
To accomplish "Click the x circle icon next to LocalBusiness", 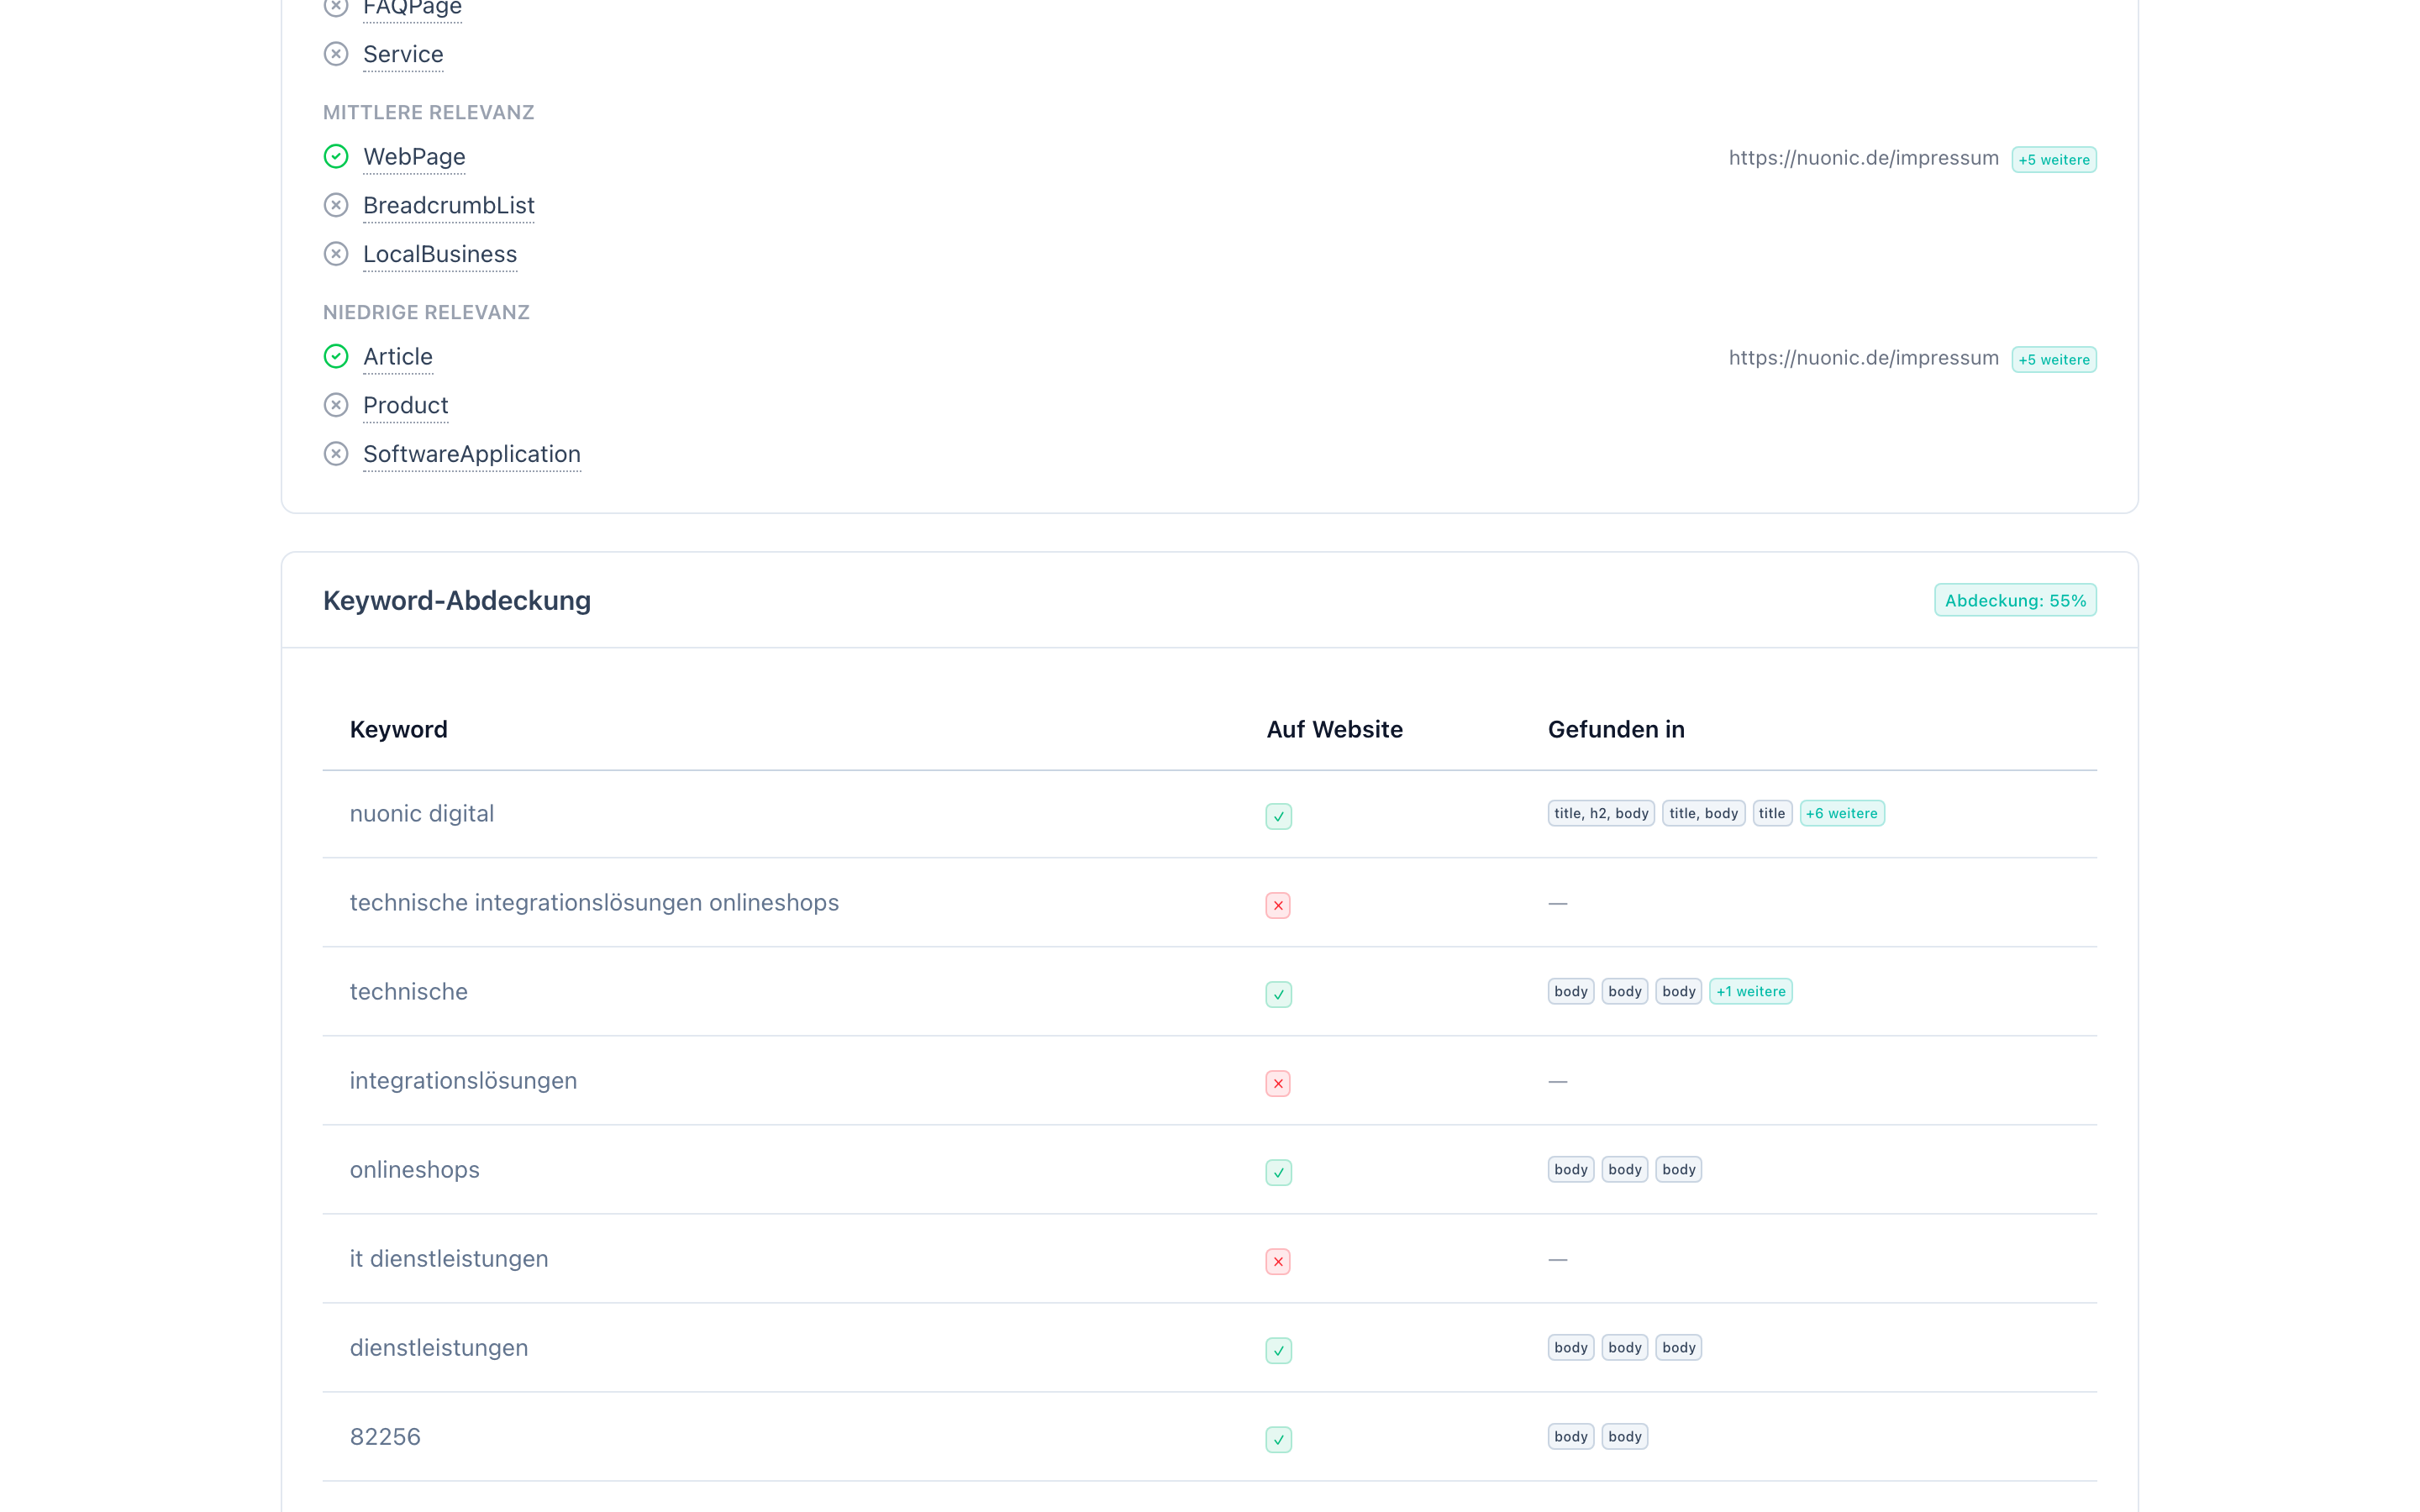I will pos(336,253).
